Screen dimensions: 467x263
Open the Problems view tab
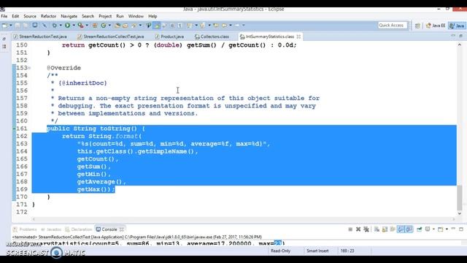coord(25,229)
